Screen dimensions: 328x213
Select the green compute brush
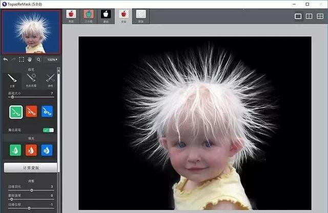click(16, 112)
